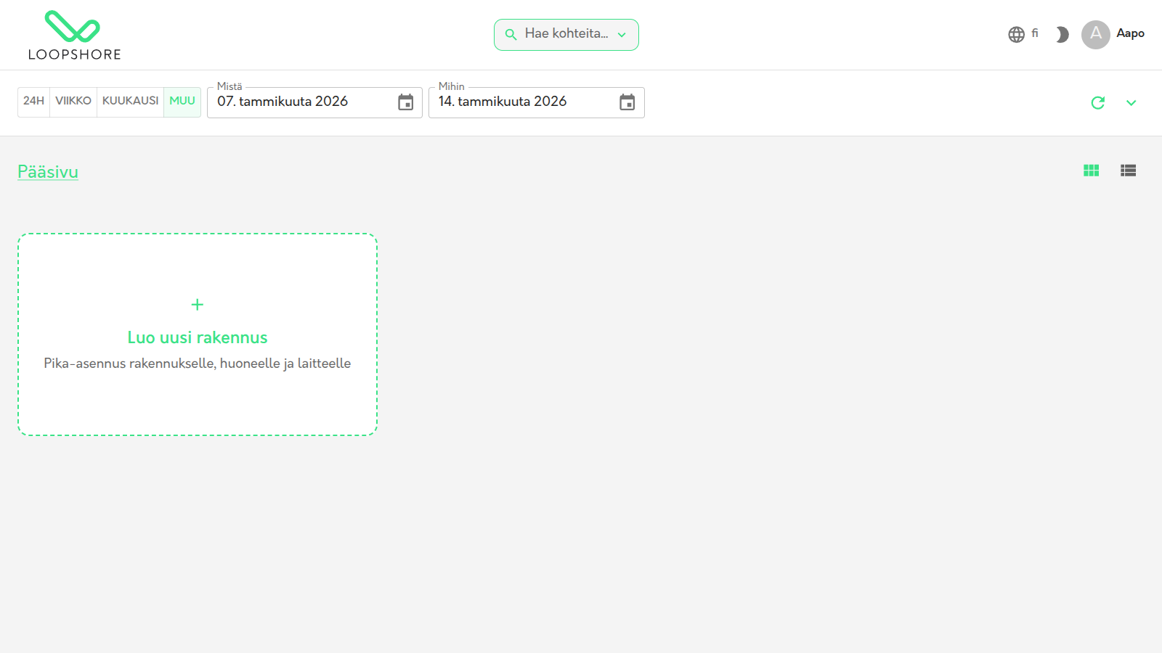Screen dimensions: 1162x653
Task: Click the Loopshore logo
Action: [74, 35]
